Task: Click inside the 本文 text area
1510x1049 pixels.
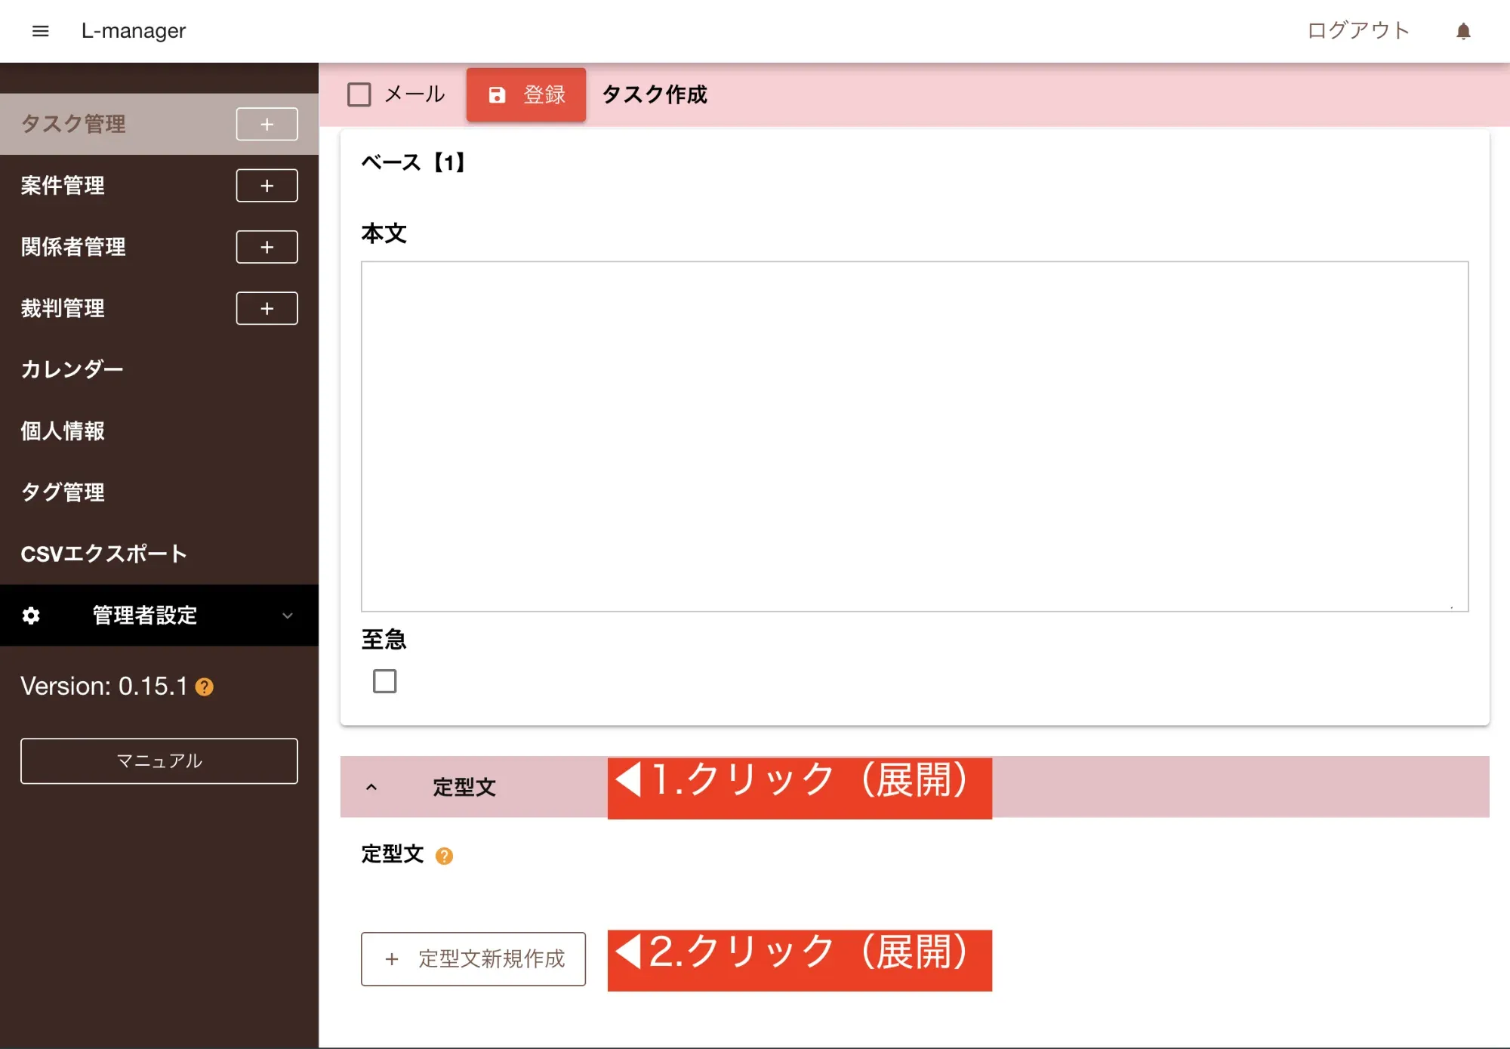Action: 914,436
